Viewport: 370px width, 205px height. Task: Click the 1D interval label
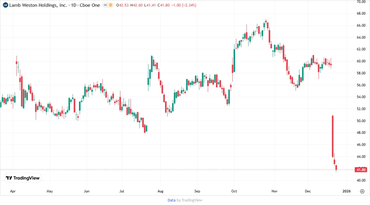click(74, 5)
